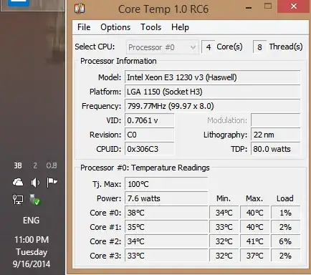
Task: Click Core #0 current temperature 38°C
Action: tap(166, 213)
